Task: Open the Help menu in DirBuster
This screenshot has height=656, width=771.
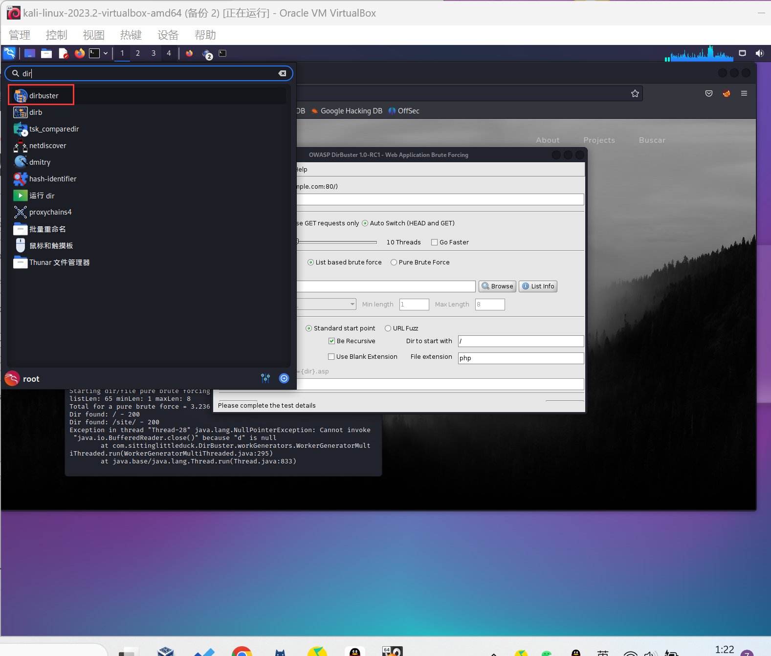Action: coord(302,170)
